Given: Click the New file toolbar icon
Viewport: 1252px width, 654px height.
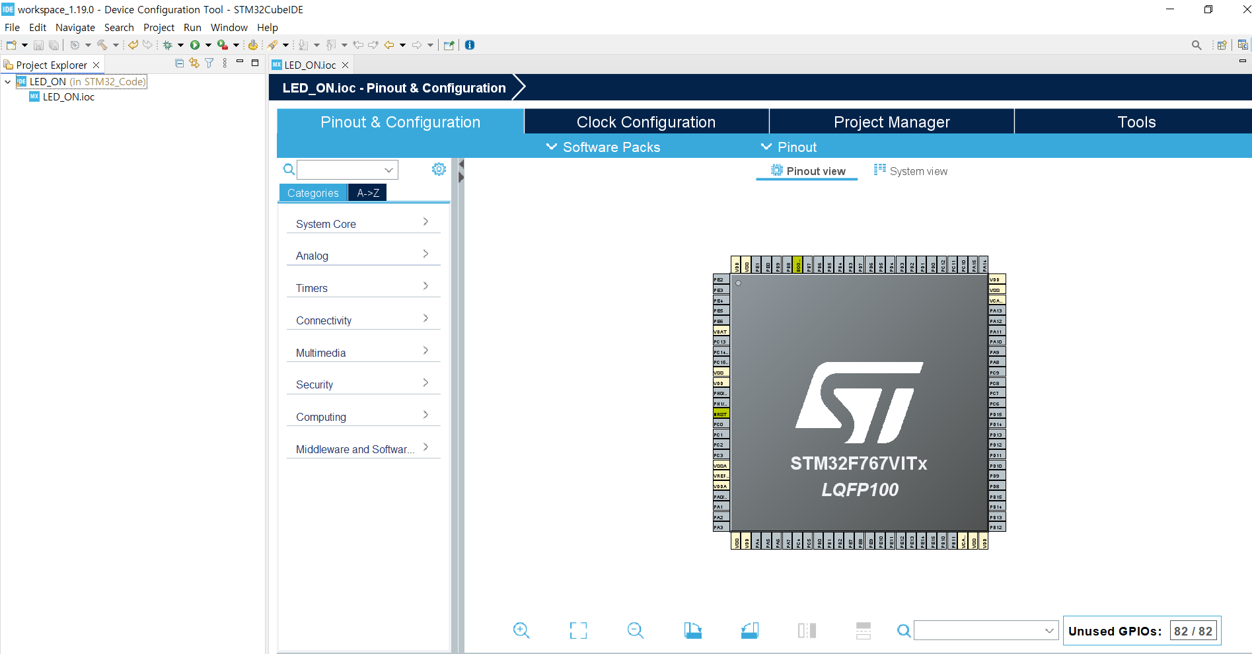Looking at the screenshot, I should pos(11,45).
